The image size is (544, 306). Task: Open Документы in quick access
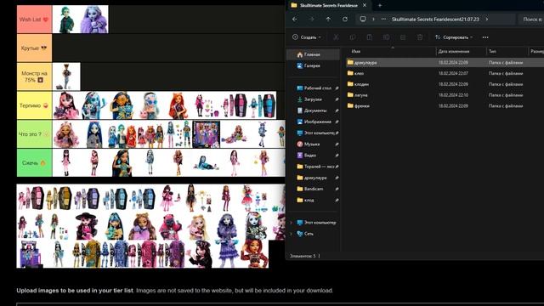[315, 110]
